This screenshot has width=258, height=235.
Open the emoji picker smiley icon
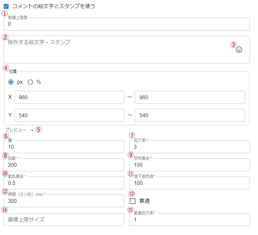[x=239, y=50]
